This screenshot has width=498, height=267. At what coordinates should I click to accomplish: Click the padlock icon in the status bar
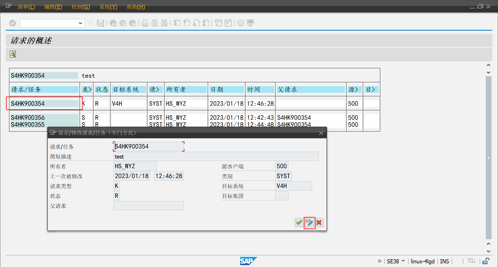pos(486,261)
